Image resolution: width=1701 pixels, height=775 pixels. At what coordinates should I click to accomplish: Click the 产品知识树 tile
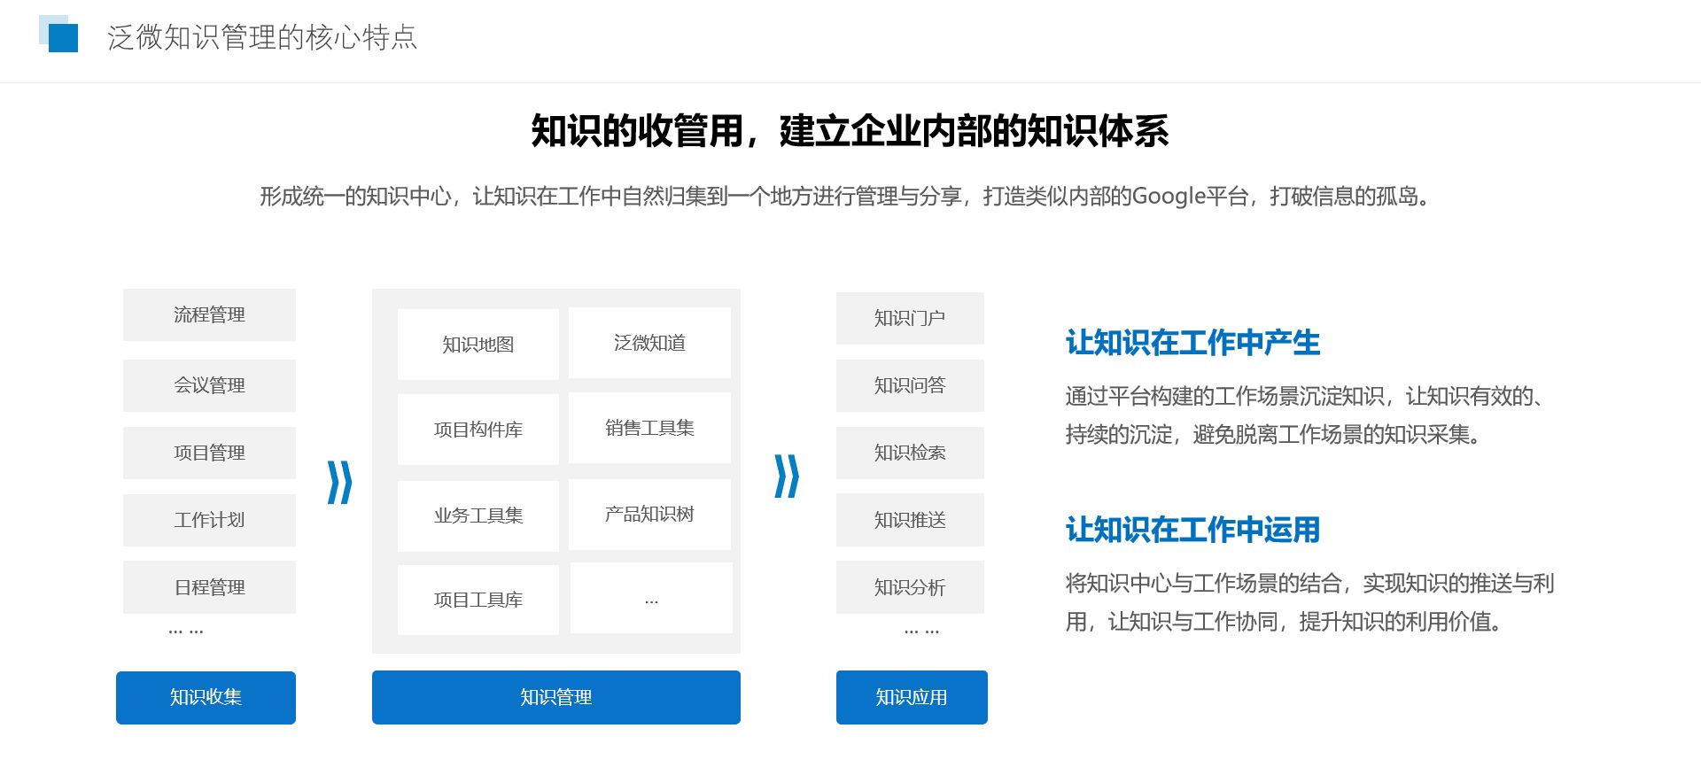[649, 515]
